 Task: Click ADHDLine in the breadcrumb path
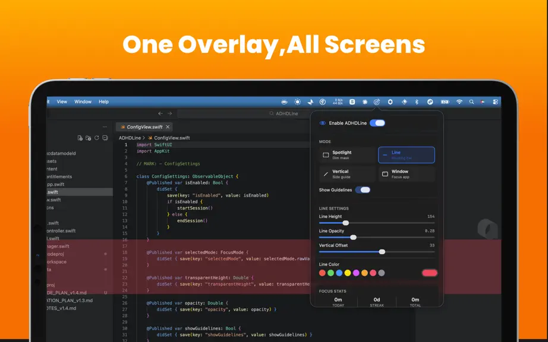point(130,138)
